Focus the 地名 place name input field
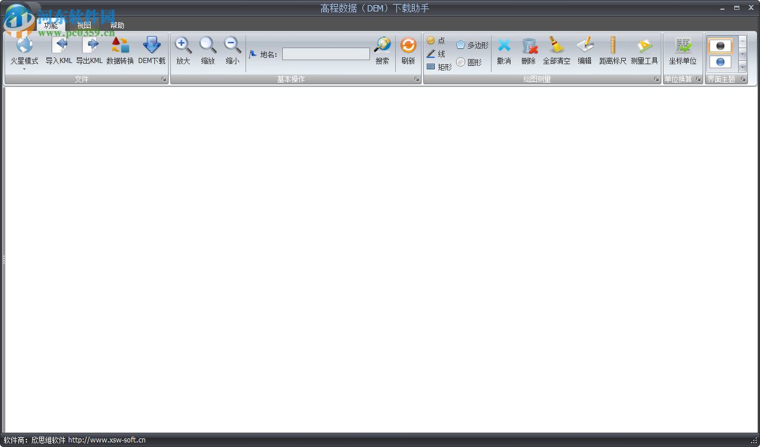Image resolution: width=760 pixels, height=447 pixels. click(326, 54)
